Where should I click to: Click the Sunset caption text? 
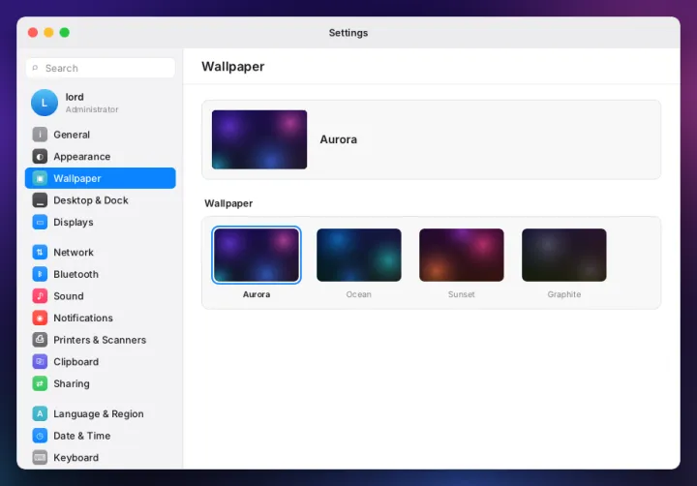[x=462, y=294]
